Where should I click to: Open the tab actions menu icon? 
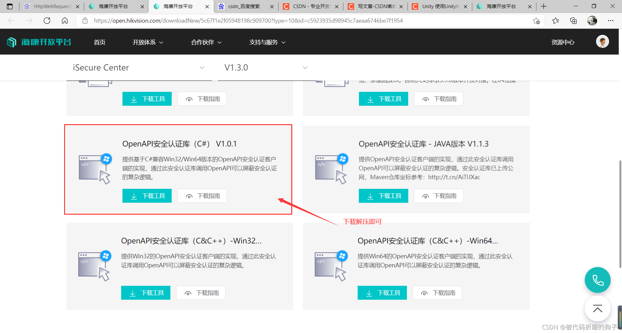click(x=10, y=6)
